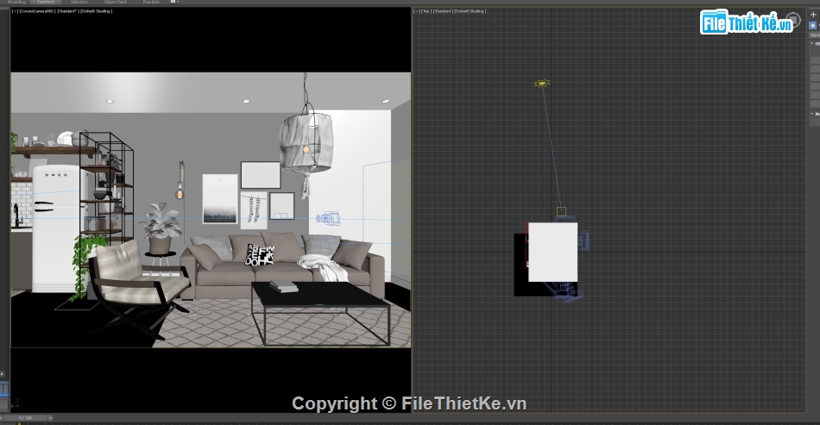Image resolution: width=820 pixels, height=425 pixels.
Task: Select the viewport layout tab thumbnail
Action: tap(4, 389)
